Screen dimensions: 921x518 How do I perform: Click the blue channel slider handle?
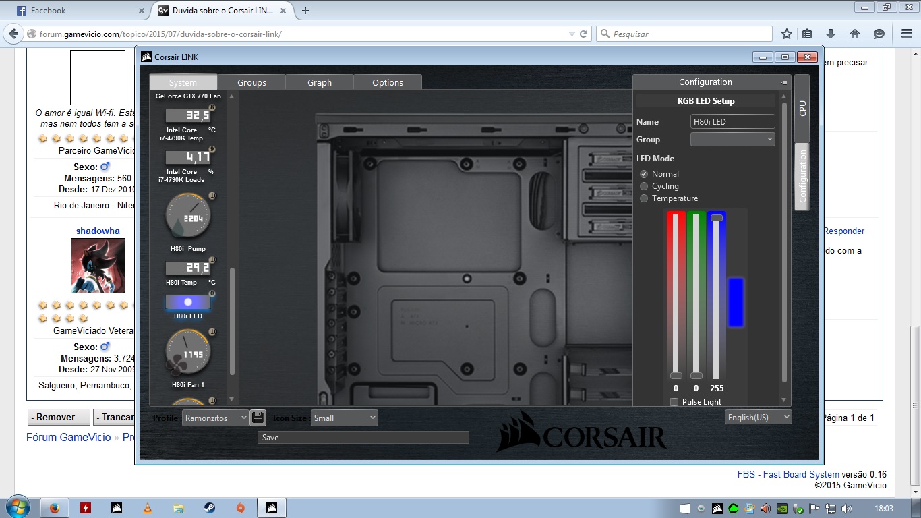pyautogui.click(x=717, y=218)
